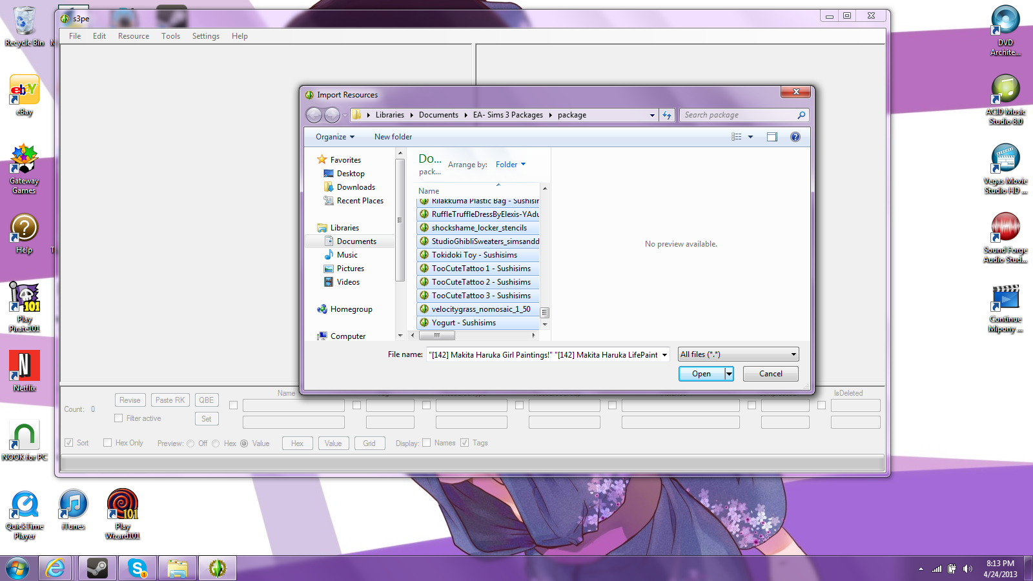
Task: Open DVD Architect desktop shortcut
Action: pos(1005,30)
